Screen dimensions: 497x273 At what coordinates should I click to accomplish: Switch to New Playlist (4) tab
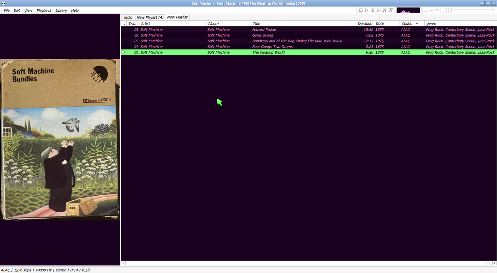point(150,17)
